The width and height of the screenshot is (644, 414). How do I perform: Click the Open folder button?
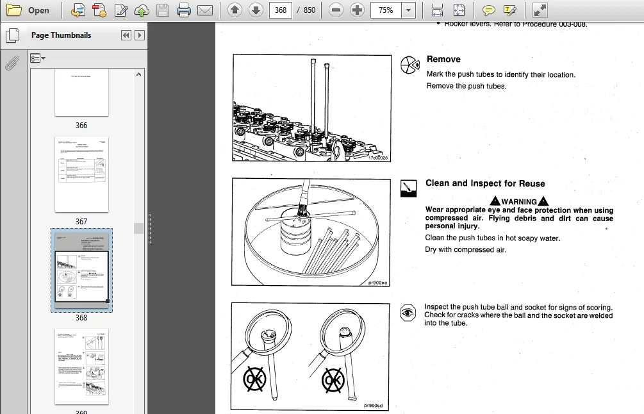point(28,10)
